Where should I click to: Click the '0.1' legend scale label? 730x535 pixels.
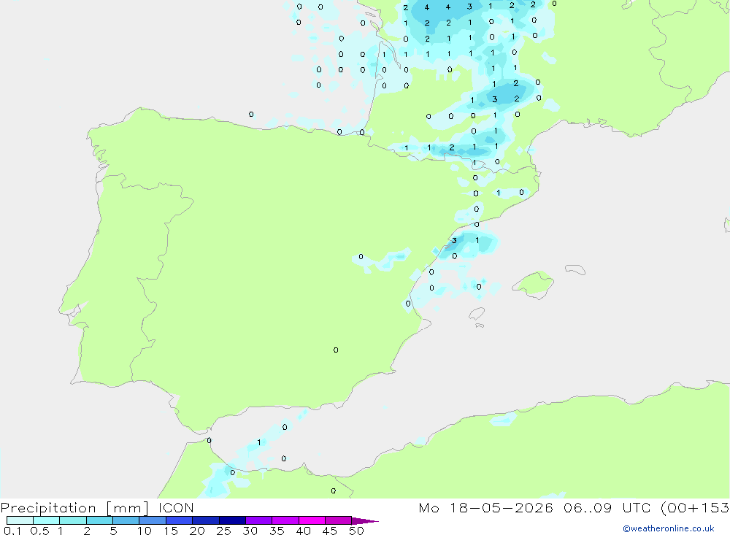point(12,531)
